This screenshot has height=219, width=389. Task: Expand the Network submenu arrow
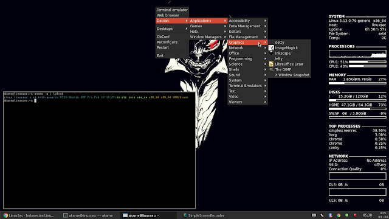(265, 47)
